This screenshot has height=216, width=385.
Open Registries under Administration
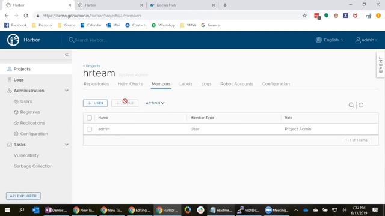(30, 112)
